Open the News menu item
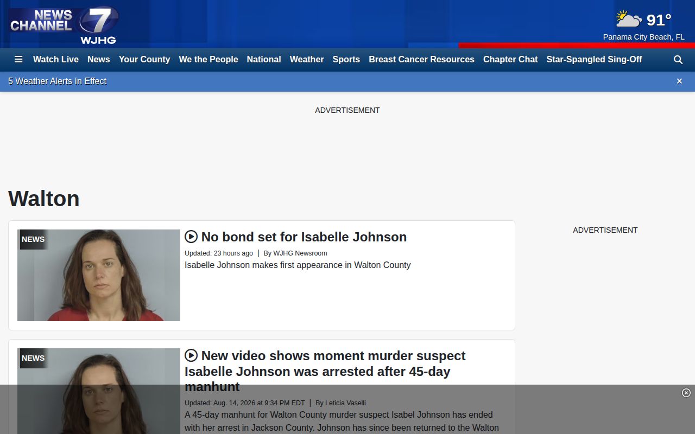Screen dimensions: 695x434 [x=99, y=59]
